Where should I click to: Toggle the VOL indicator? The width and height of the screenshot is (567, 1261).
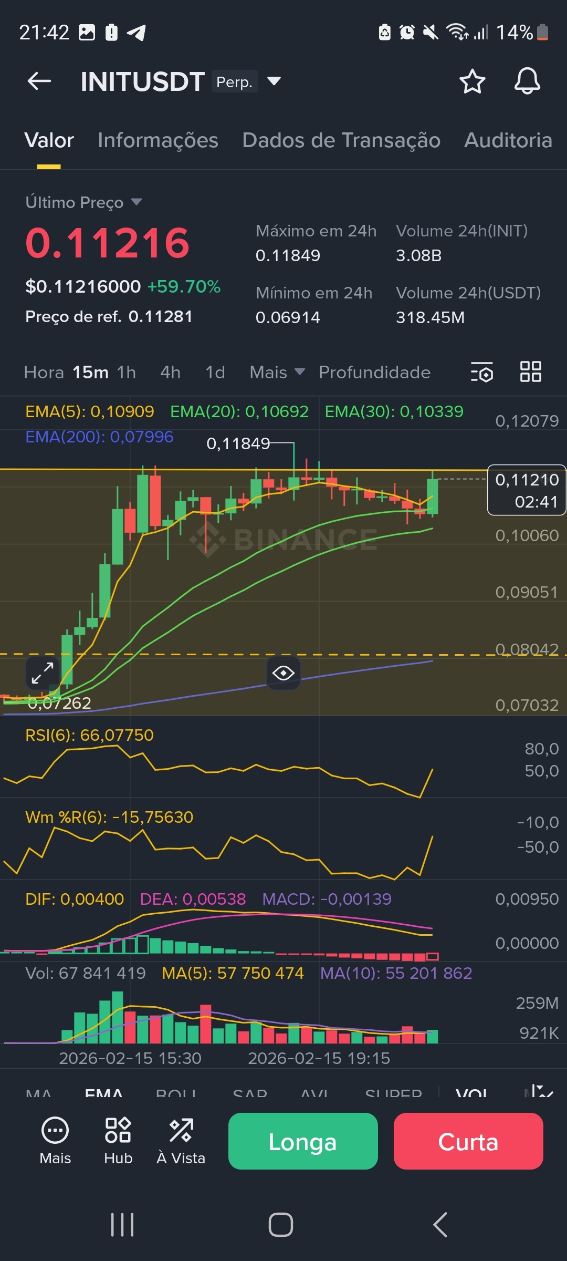click(x=471, y=1093)
